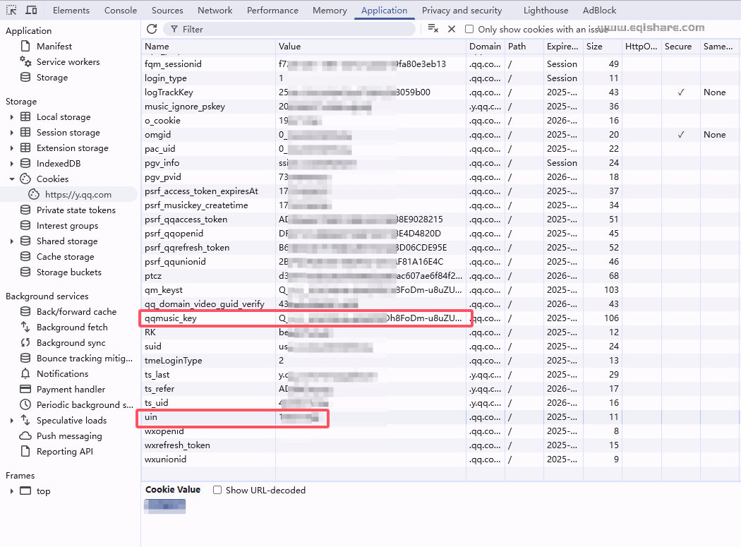Delete the selected cookie with the X icon
The height and width of the screenshot is (547, 741).
tap(452, 29)
